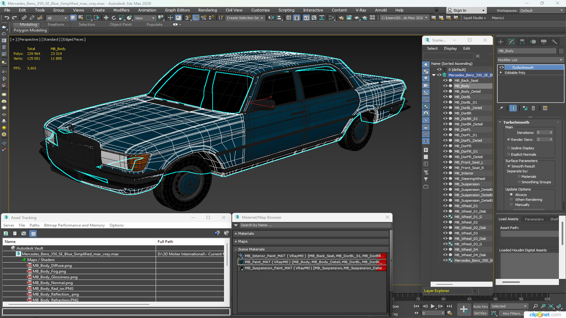Open Configure Modifier Sets icon

[545, 108]
